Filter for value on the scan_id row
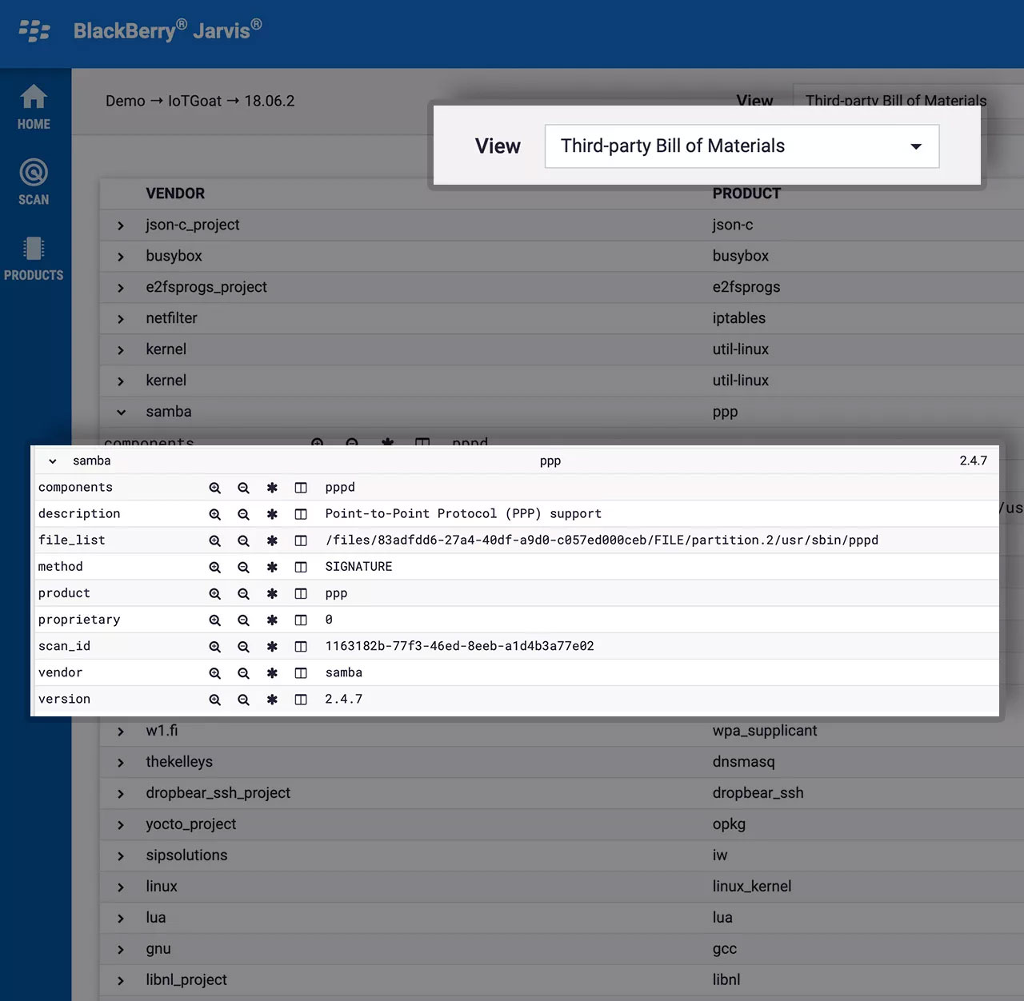This screenshot has width=1024, height=1001. click(214, 646)
